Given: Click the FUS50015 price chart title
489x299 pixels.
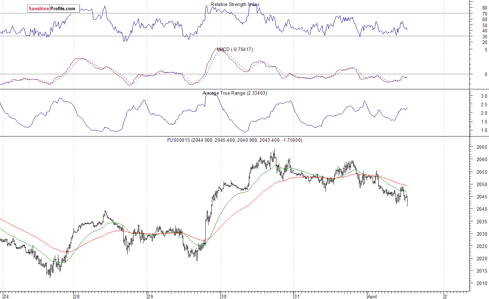Looking at the screenshot, I should pos(234,140).
